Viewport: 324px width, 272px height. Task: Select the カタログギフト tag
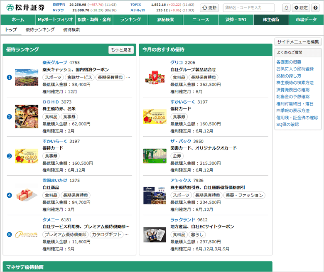[x=107, y=235]
